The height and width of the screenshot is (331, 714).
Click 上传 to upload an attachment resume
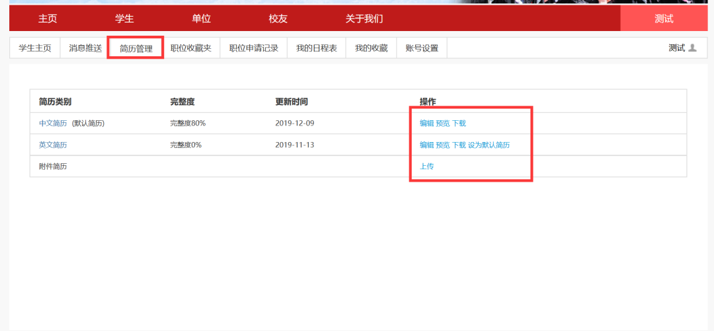(426, 166)
